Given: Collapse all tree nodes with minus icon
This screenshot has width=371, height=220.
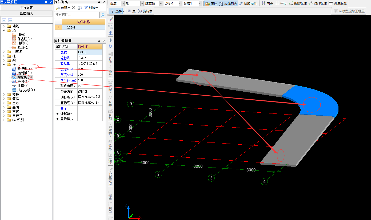Looking at the screenshot, I should pos(10,20).
